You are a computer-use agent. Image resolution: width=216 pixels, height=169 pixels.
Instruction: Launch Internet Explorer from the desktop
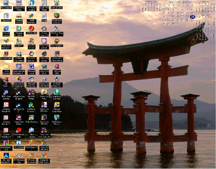[x=6, y=29]
